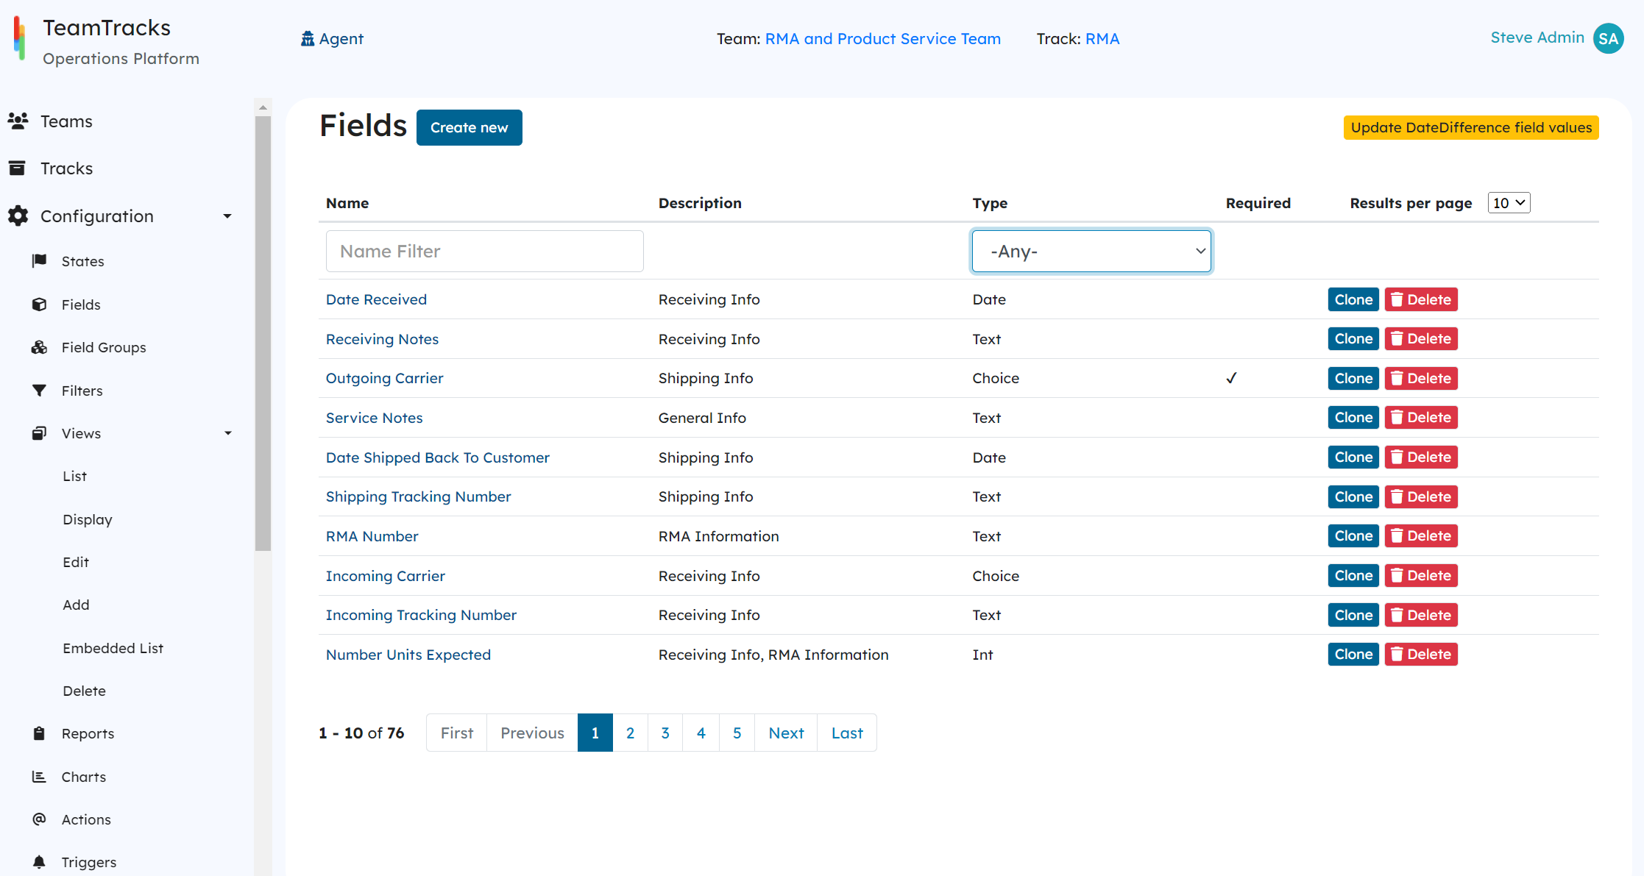
Task: Click the Tracks archive box icon
Action: pyautogui.click(x=17, y=168)
